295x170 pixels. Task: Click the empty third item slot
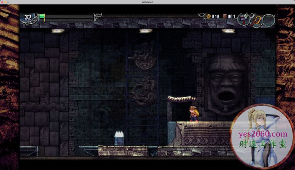pos(268,20)
